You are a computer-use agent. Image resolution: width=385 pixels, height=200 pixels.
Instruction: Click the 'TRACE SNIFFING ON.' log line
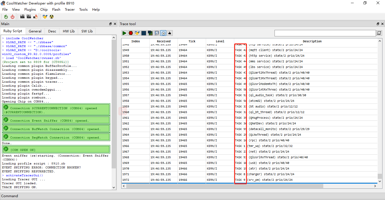tap(19, 187)
